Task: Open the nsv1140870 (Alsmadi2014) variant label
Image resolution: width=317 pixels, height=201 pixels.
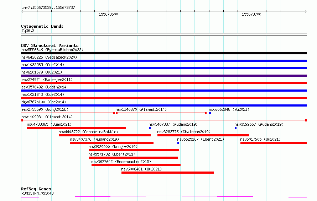Action: [x=141, y=109]
